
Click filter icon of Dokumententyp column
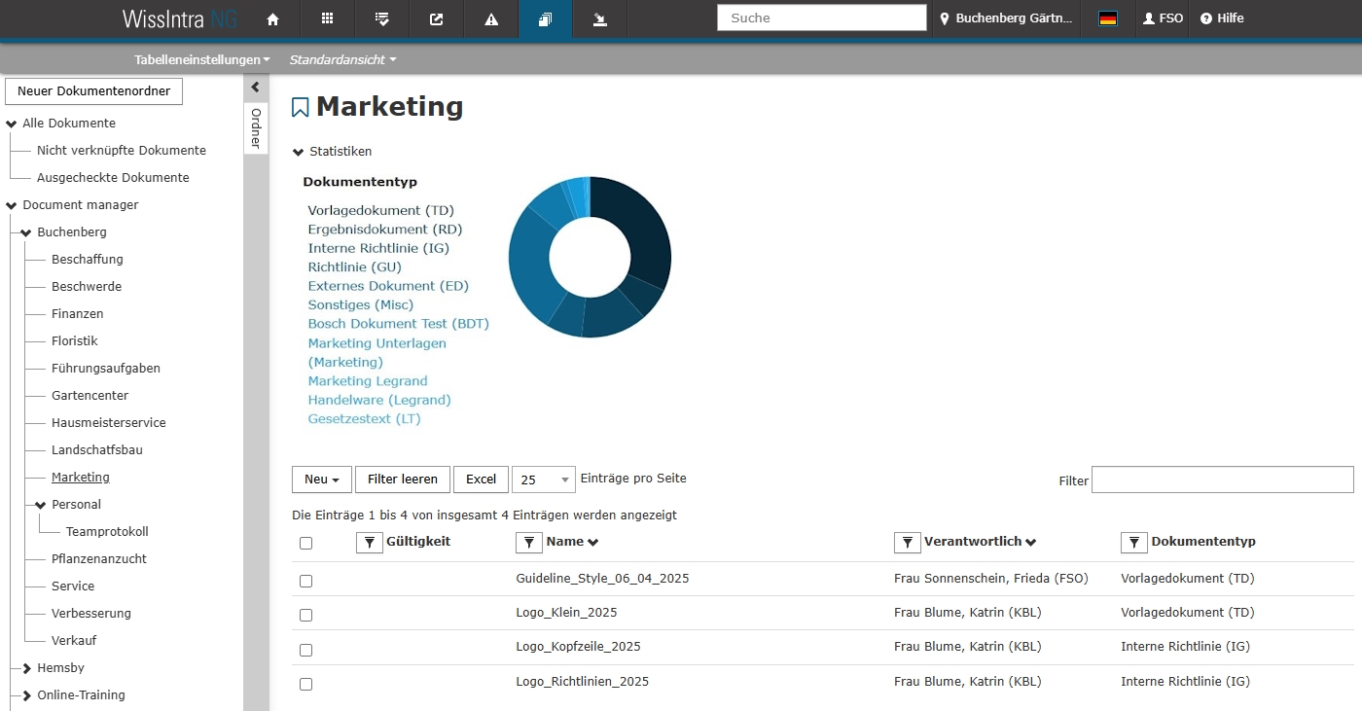[1133, 543]
